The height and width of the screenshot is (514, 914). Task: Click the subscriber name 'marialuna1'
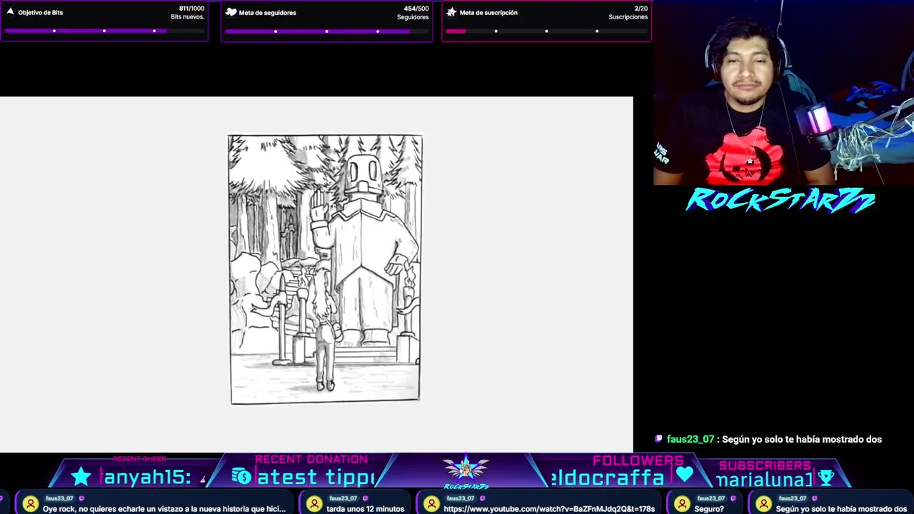tap(764, 479)
